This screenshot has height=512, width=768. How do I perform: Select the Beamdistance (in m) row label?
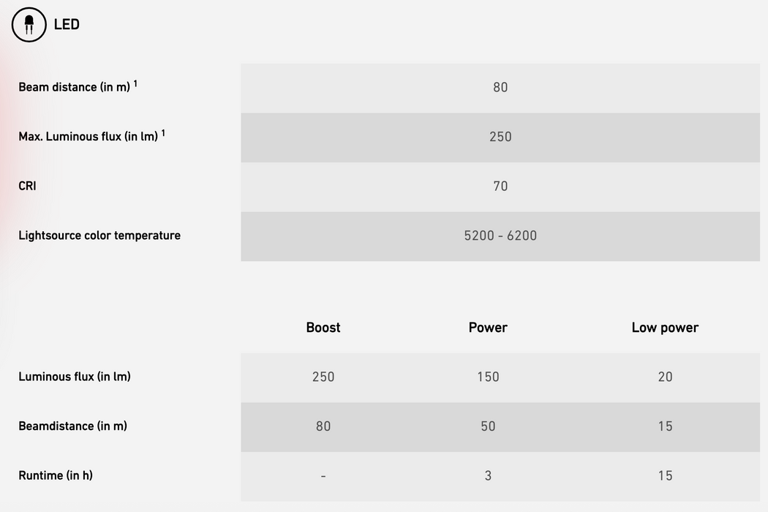72,426
